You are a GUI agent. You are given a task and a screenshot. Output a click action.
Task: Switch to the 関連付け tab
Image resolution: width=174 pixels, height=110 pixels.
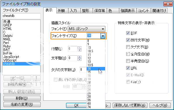[x=159, y=11]
